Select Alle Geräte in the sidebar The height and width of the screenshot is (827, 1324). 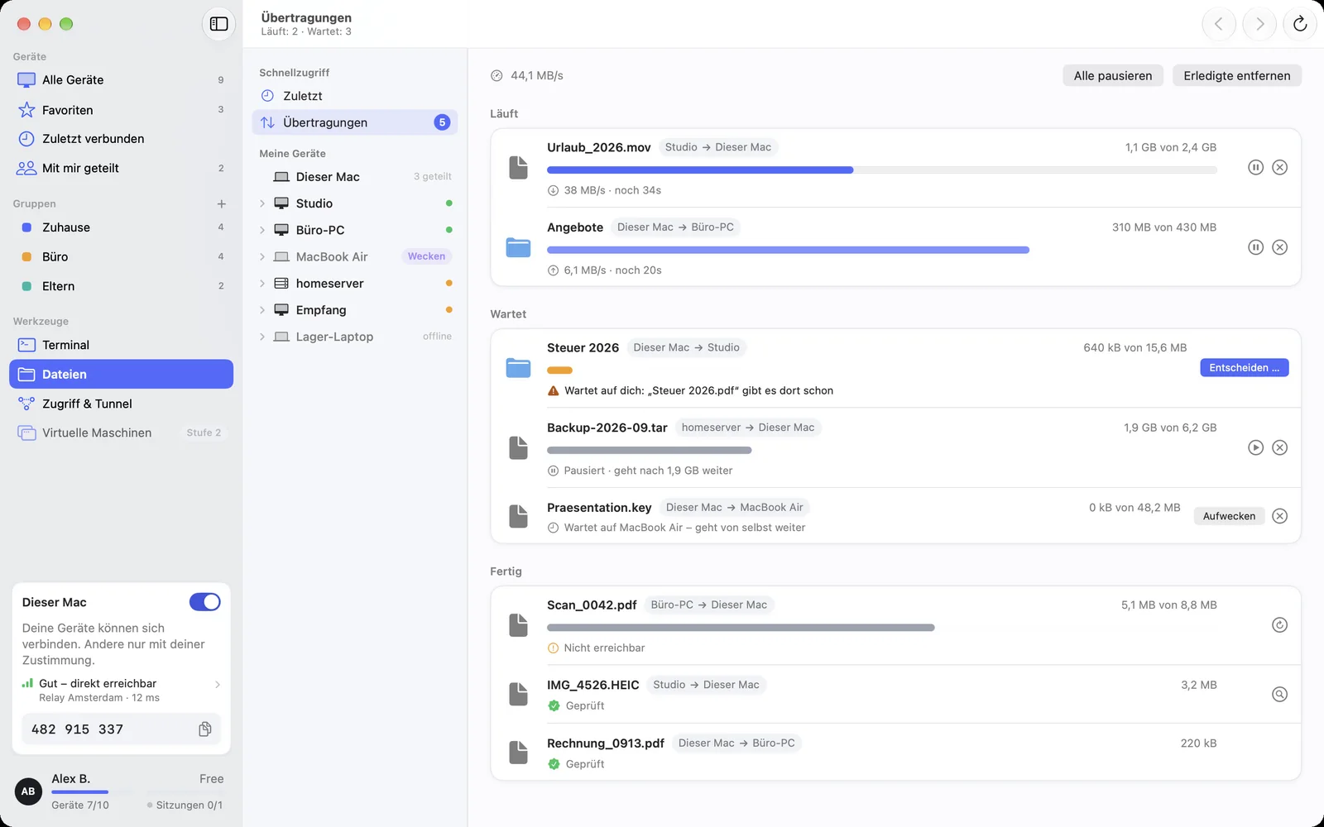[121, 80]
